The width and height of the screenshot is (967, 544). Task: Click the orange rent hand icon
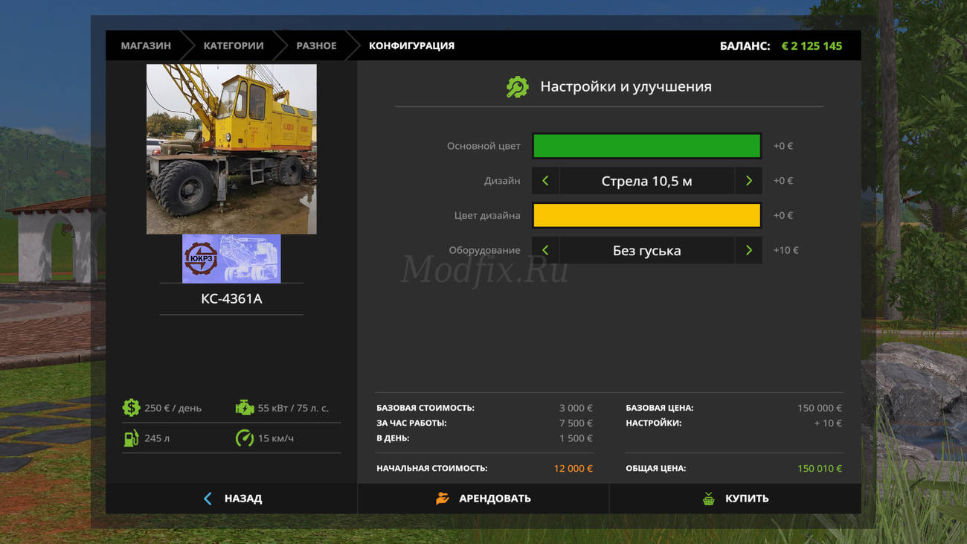443,499
